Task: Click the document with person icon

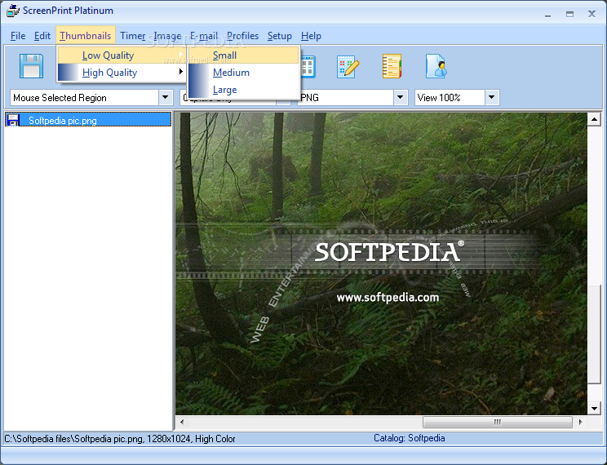Action: pyautogui.click(x=436, y=66)
